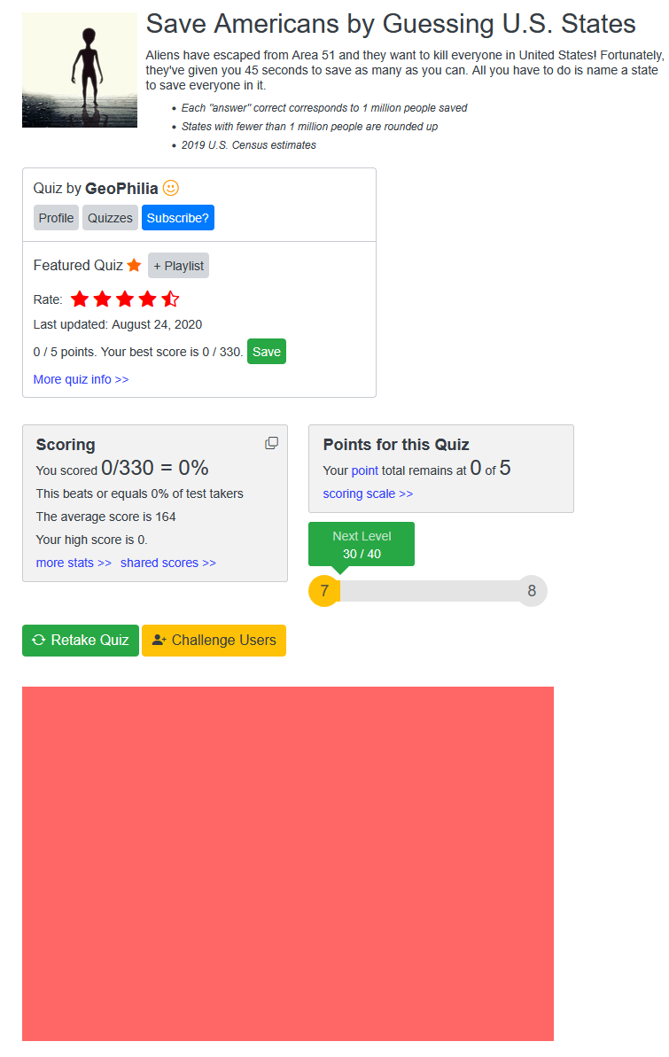Click the level progress bar
Image resolution: width=669 pixels, height=1057 pixels.
pyautogui.click(x=428, y=591)
